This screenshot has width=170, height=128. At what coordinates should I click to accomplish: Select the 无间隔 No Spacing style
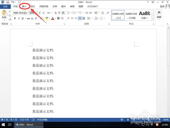point(131,15)
